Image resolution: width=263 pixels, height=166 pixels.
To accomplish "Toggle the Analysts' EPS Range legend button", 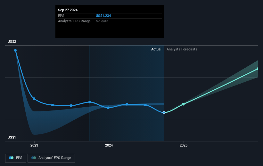I will 51,158.
